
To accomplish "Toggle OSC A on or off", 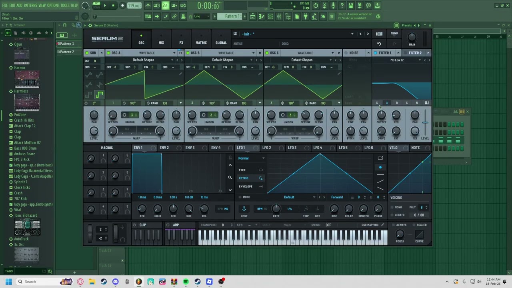I will coord(109,53).
